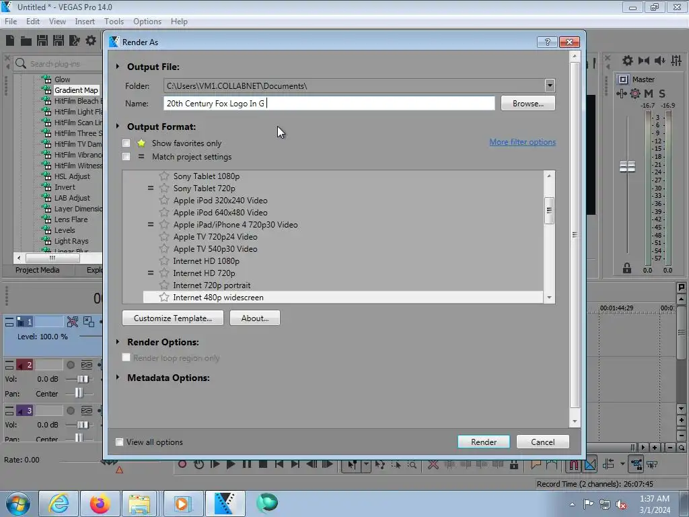Click track 3 Arm for Record circle
The height and width of the screenshot is (517, 689).
coord(70,411)
